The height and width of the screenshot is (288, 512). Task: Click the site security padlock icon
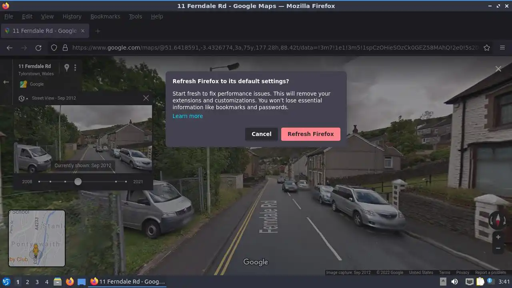pyautogui.click(x=65, y=48)
